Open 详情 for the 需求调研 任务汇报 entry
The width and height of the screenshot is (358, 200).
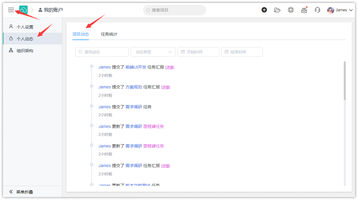[166, 166]
